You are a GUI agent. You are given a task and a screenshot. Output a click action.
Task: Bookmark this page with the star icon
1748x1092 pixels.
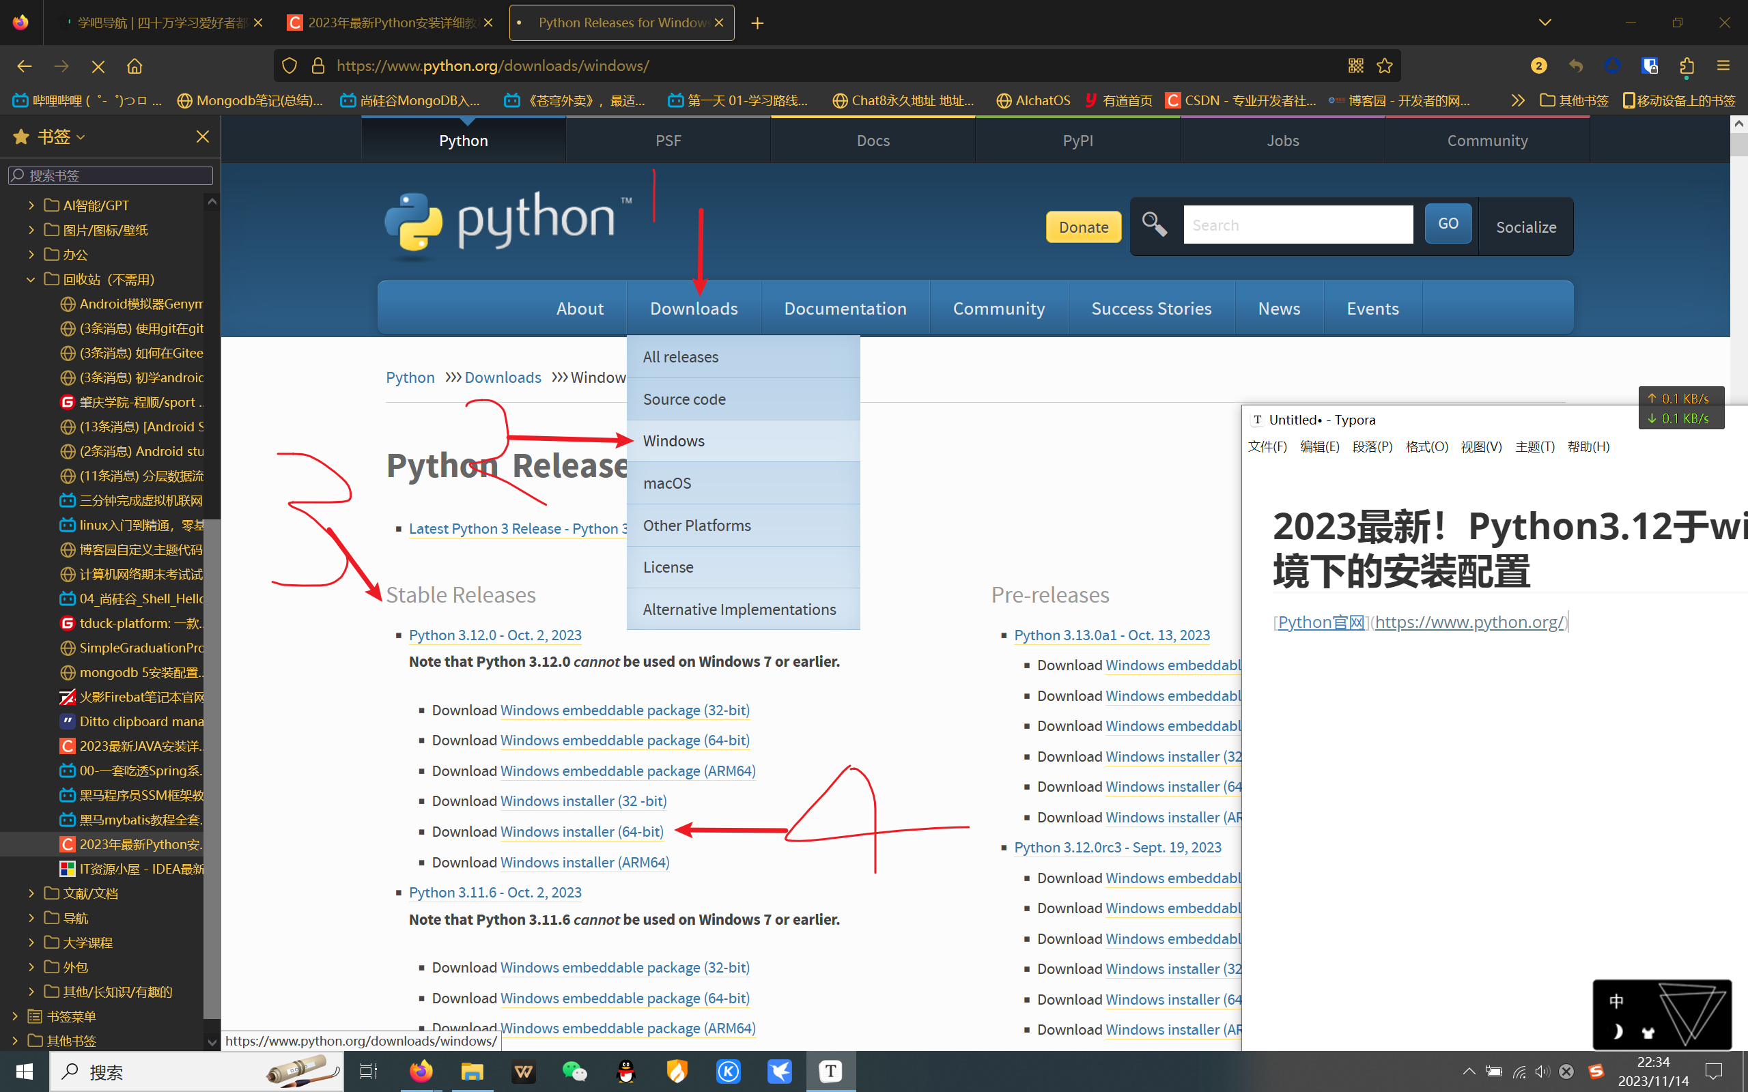1384,66
